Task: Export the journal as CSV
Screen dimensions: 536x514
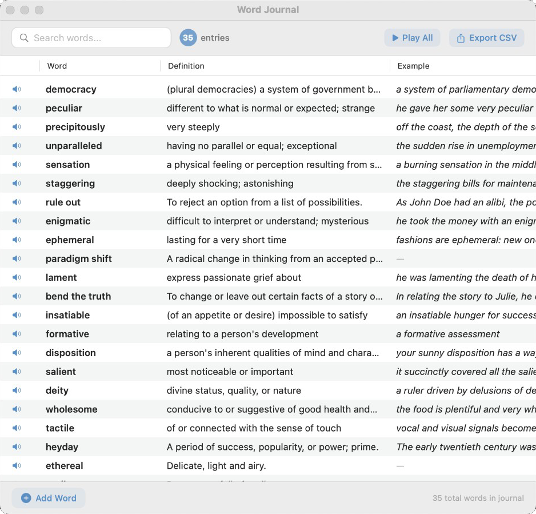Action: 487,38
